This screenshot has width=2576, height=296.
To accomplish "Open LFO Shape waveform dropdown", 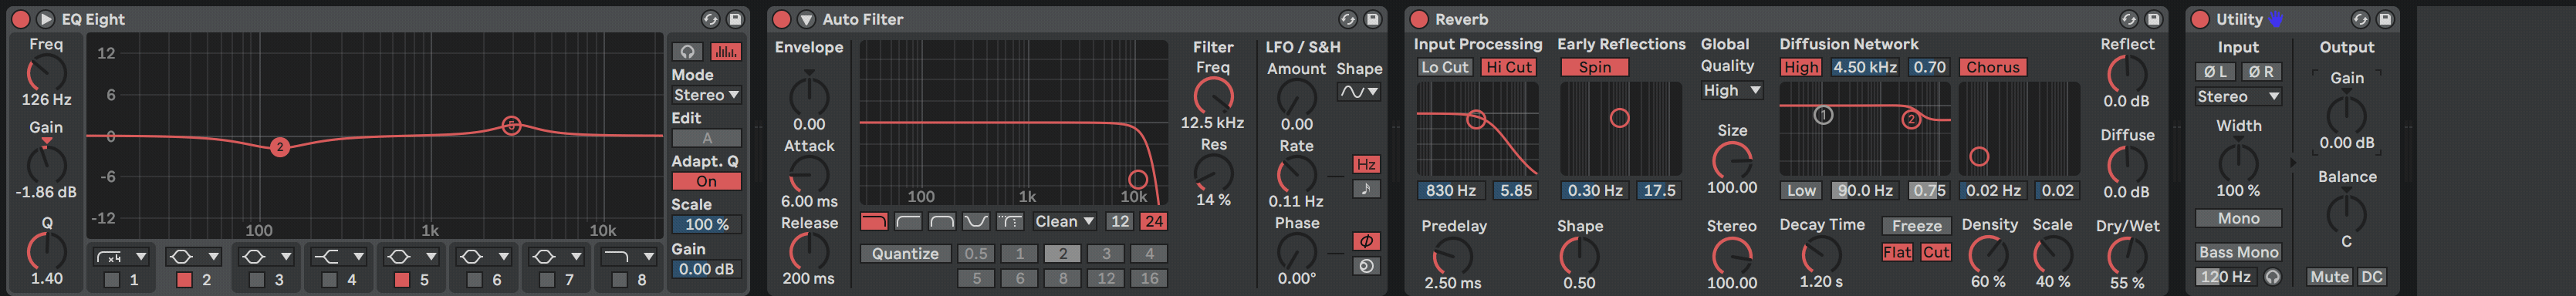I will tap(1359, 91).
